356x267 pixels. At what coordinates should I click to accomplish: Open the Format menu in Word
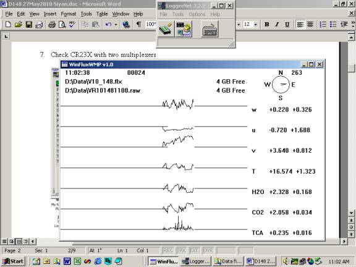pyautogui.click(x=69, y=14)
